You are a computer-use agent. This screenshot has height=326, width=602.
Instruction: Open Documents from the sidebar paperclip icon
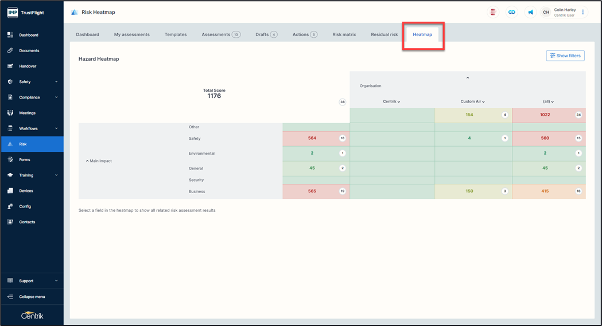click(x=10, y=50)
